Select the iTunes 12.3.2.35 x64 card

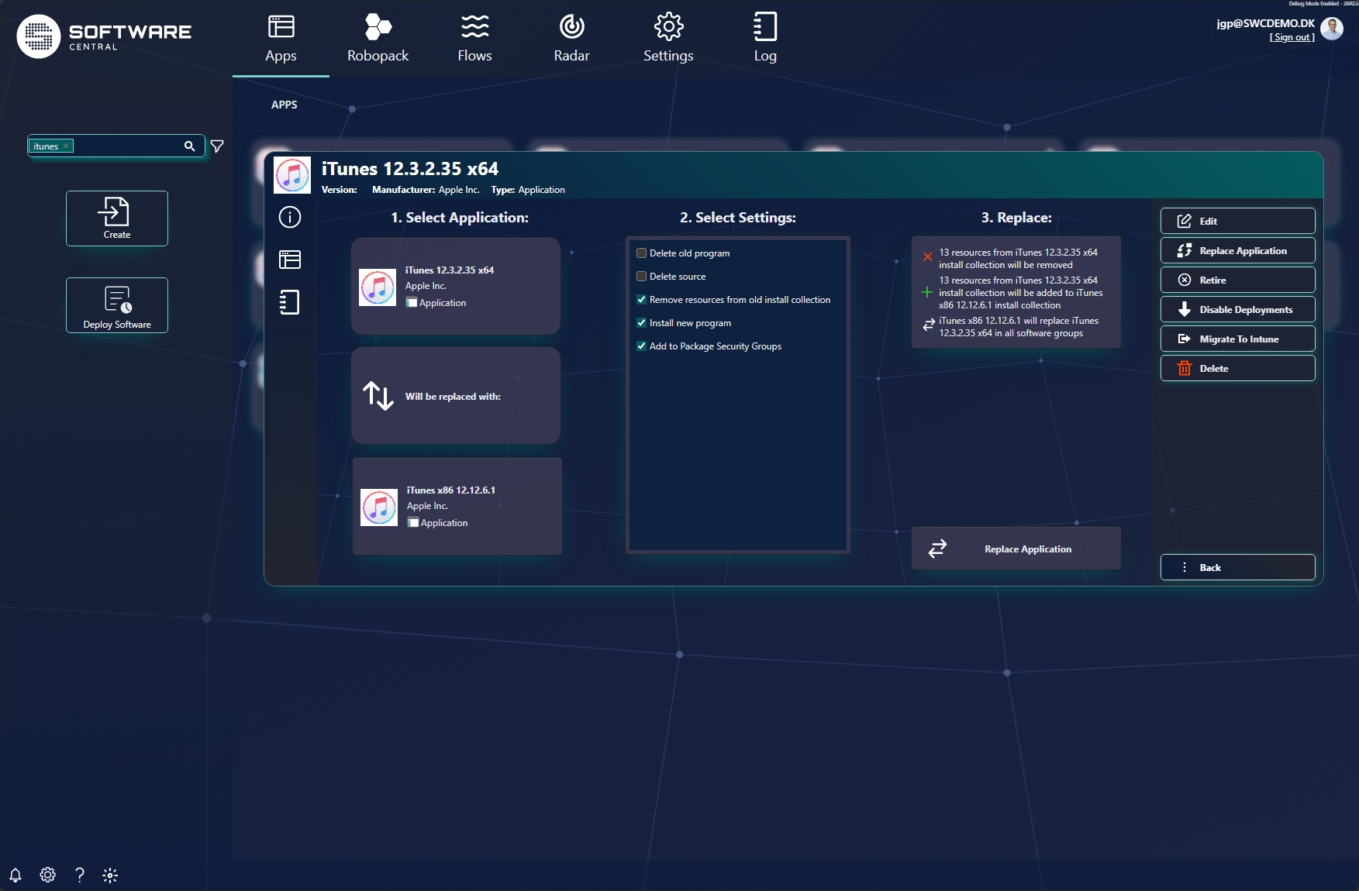[456, 286]
